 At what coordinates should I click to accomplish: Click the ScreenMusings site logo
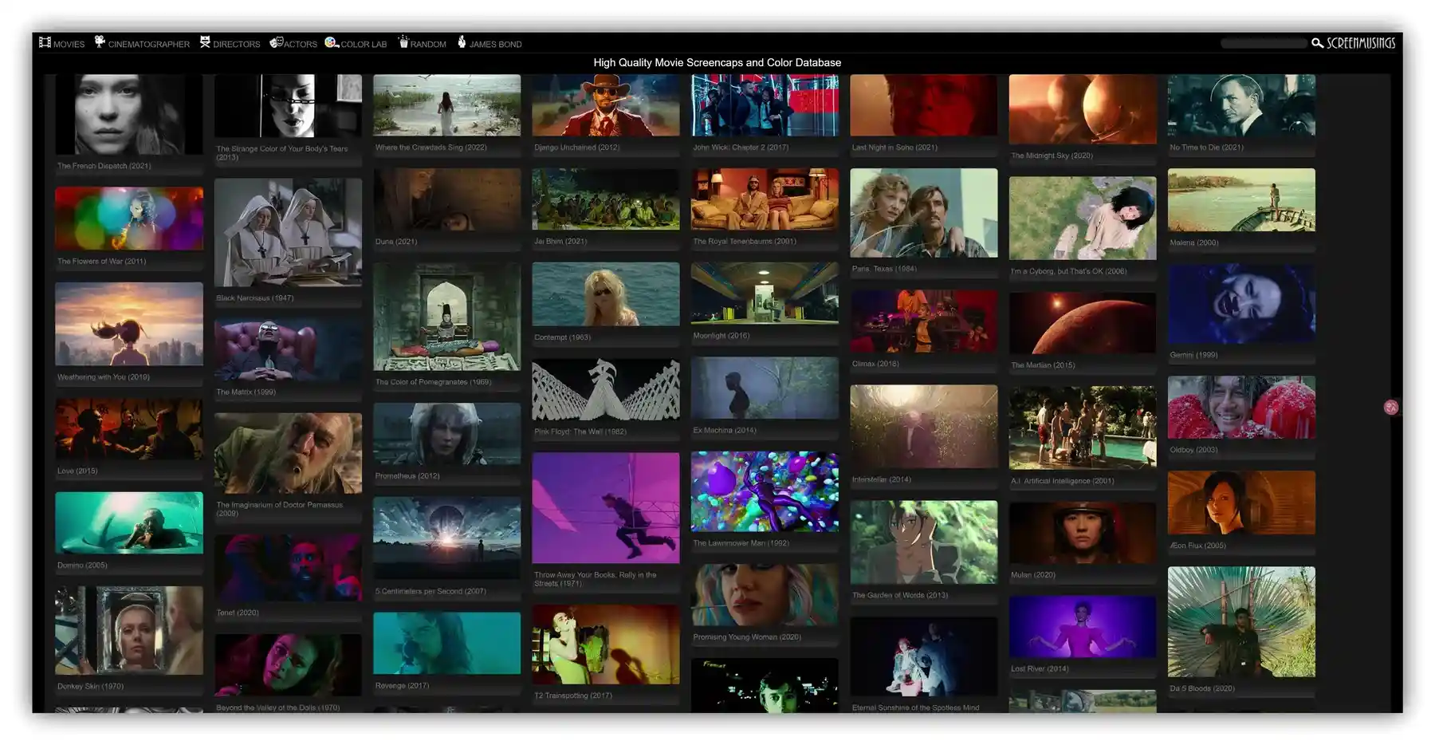(x=1361, y=43)
